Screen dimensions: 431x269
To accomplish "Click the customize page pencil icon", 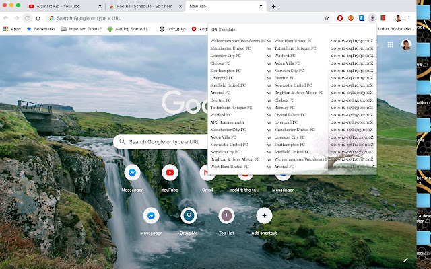I will (405, 260).
